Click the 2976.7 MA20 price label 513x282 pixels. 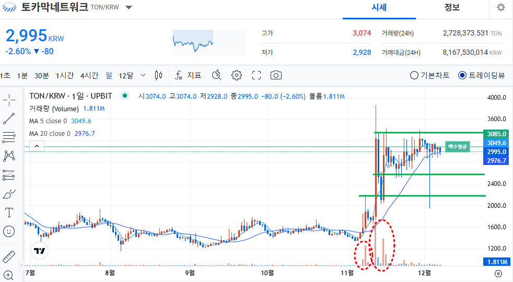point(496,161)
